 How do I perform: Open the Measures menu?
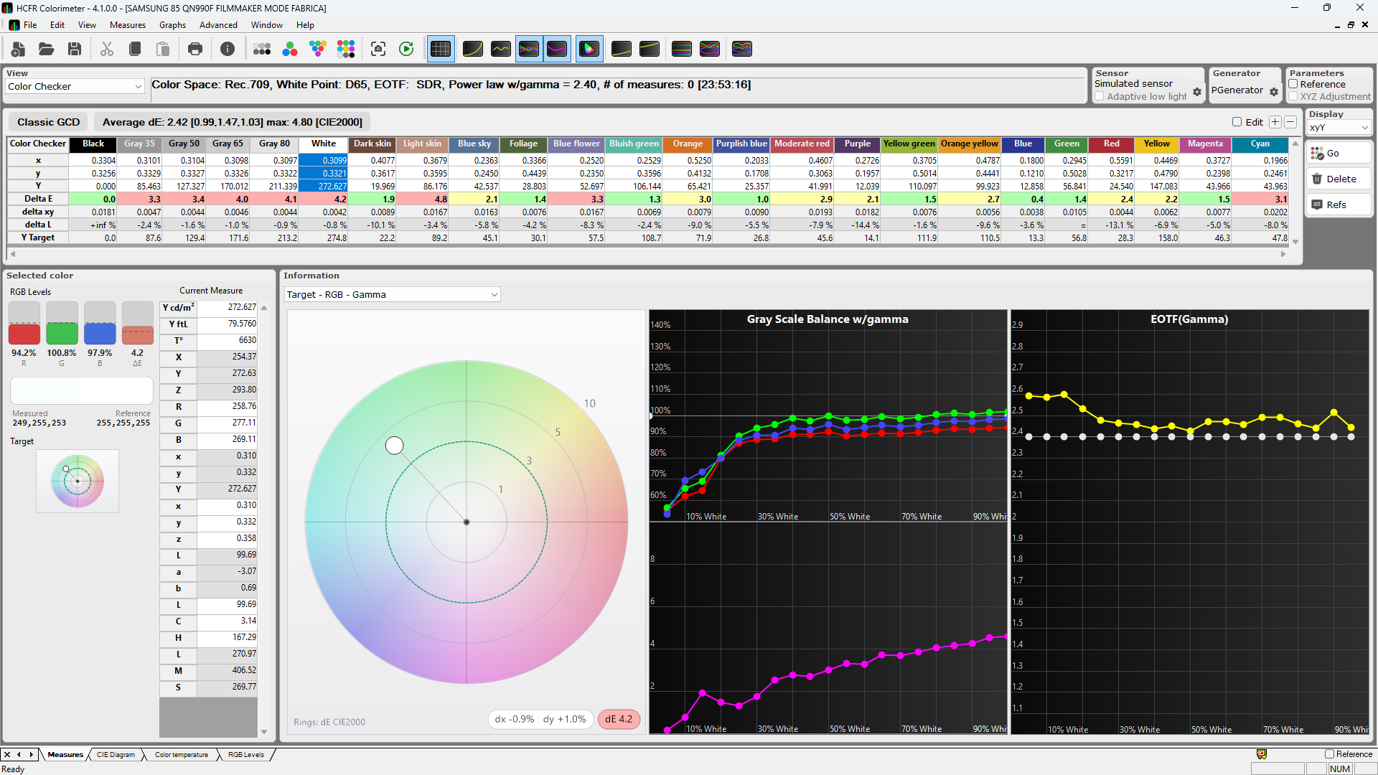pyautogui.click(x=128, y=25)
